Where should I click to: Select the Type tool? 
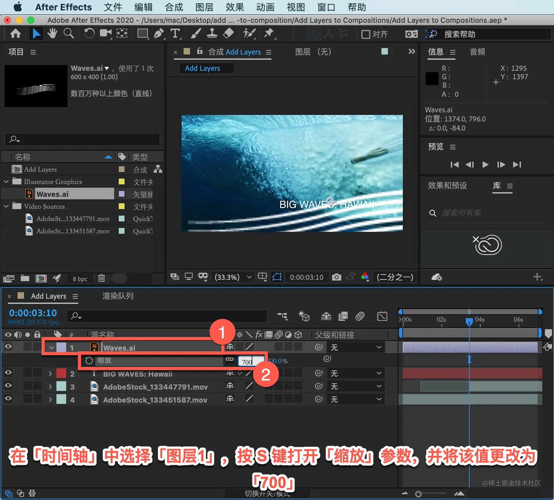click(x=175, y=34)
